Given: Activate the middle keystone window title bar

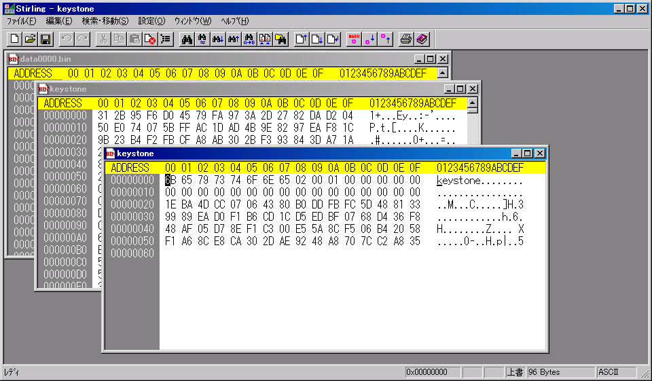Looking at the screenshot, I should 258,88.
